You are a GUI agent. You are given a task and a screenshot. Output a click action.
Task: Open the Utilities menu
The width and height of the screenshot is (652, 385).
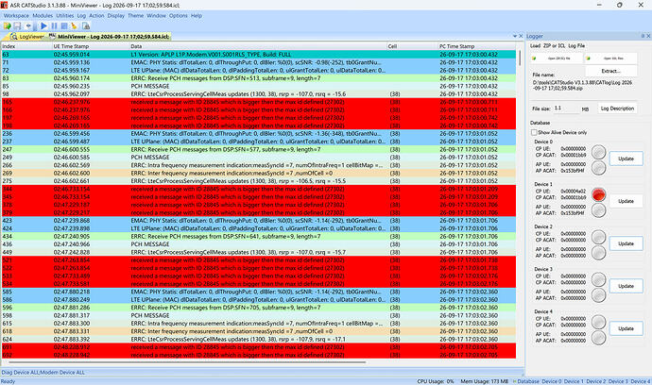[x=65, y=15]
